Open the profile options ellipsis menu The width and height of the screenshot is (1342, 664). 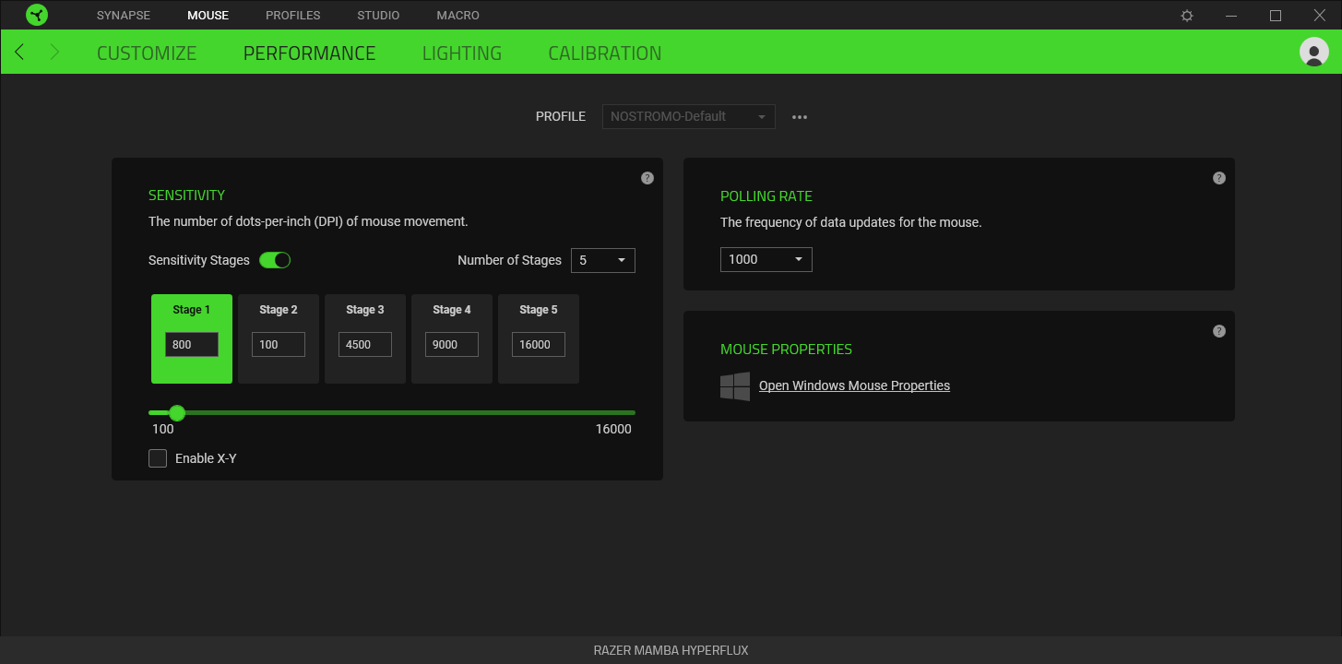coord(799,116)
